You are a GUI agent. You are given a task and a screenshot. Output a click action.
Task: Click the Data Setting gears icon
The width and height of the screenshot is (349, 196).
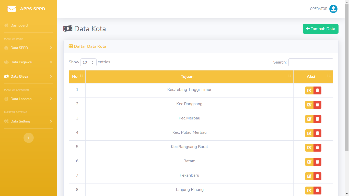point(6,121)
